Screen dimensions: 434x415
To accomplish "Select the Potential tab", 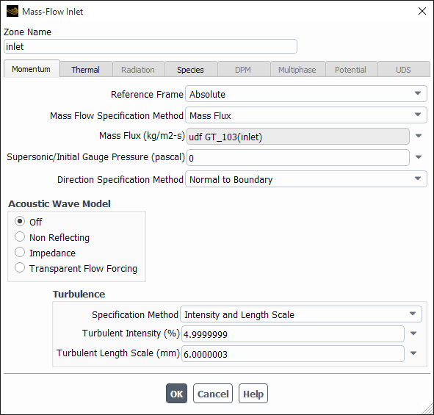I will point(351,70).
